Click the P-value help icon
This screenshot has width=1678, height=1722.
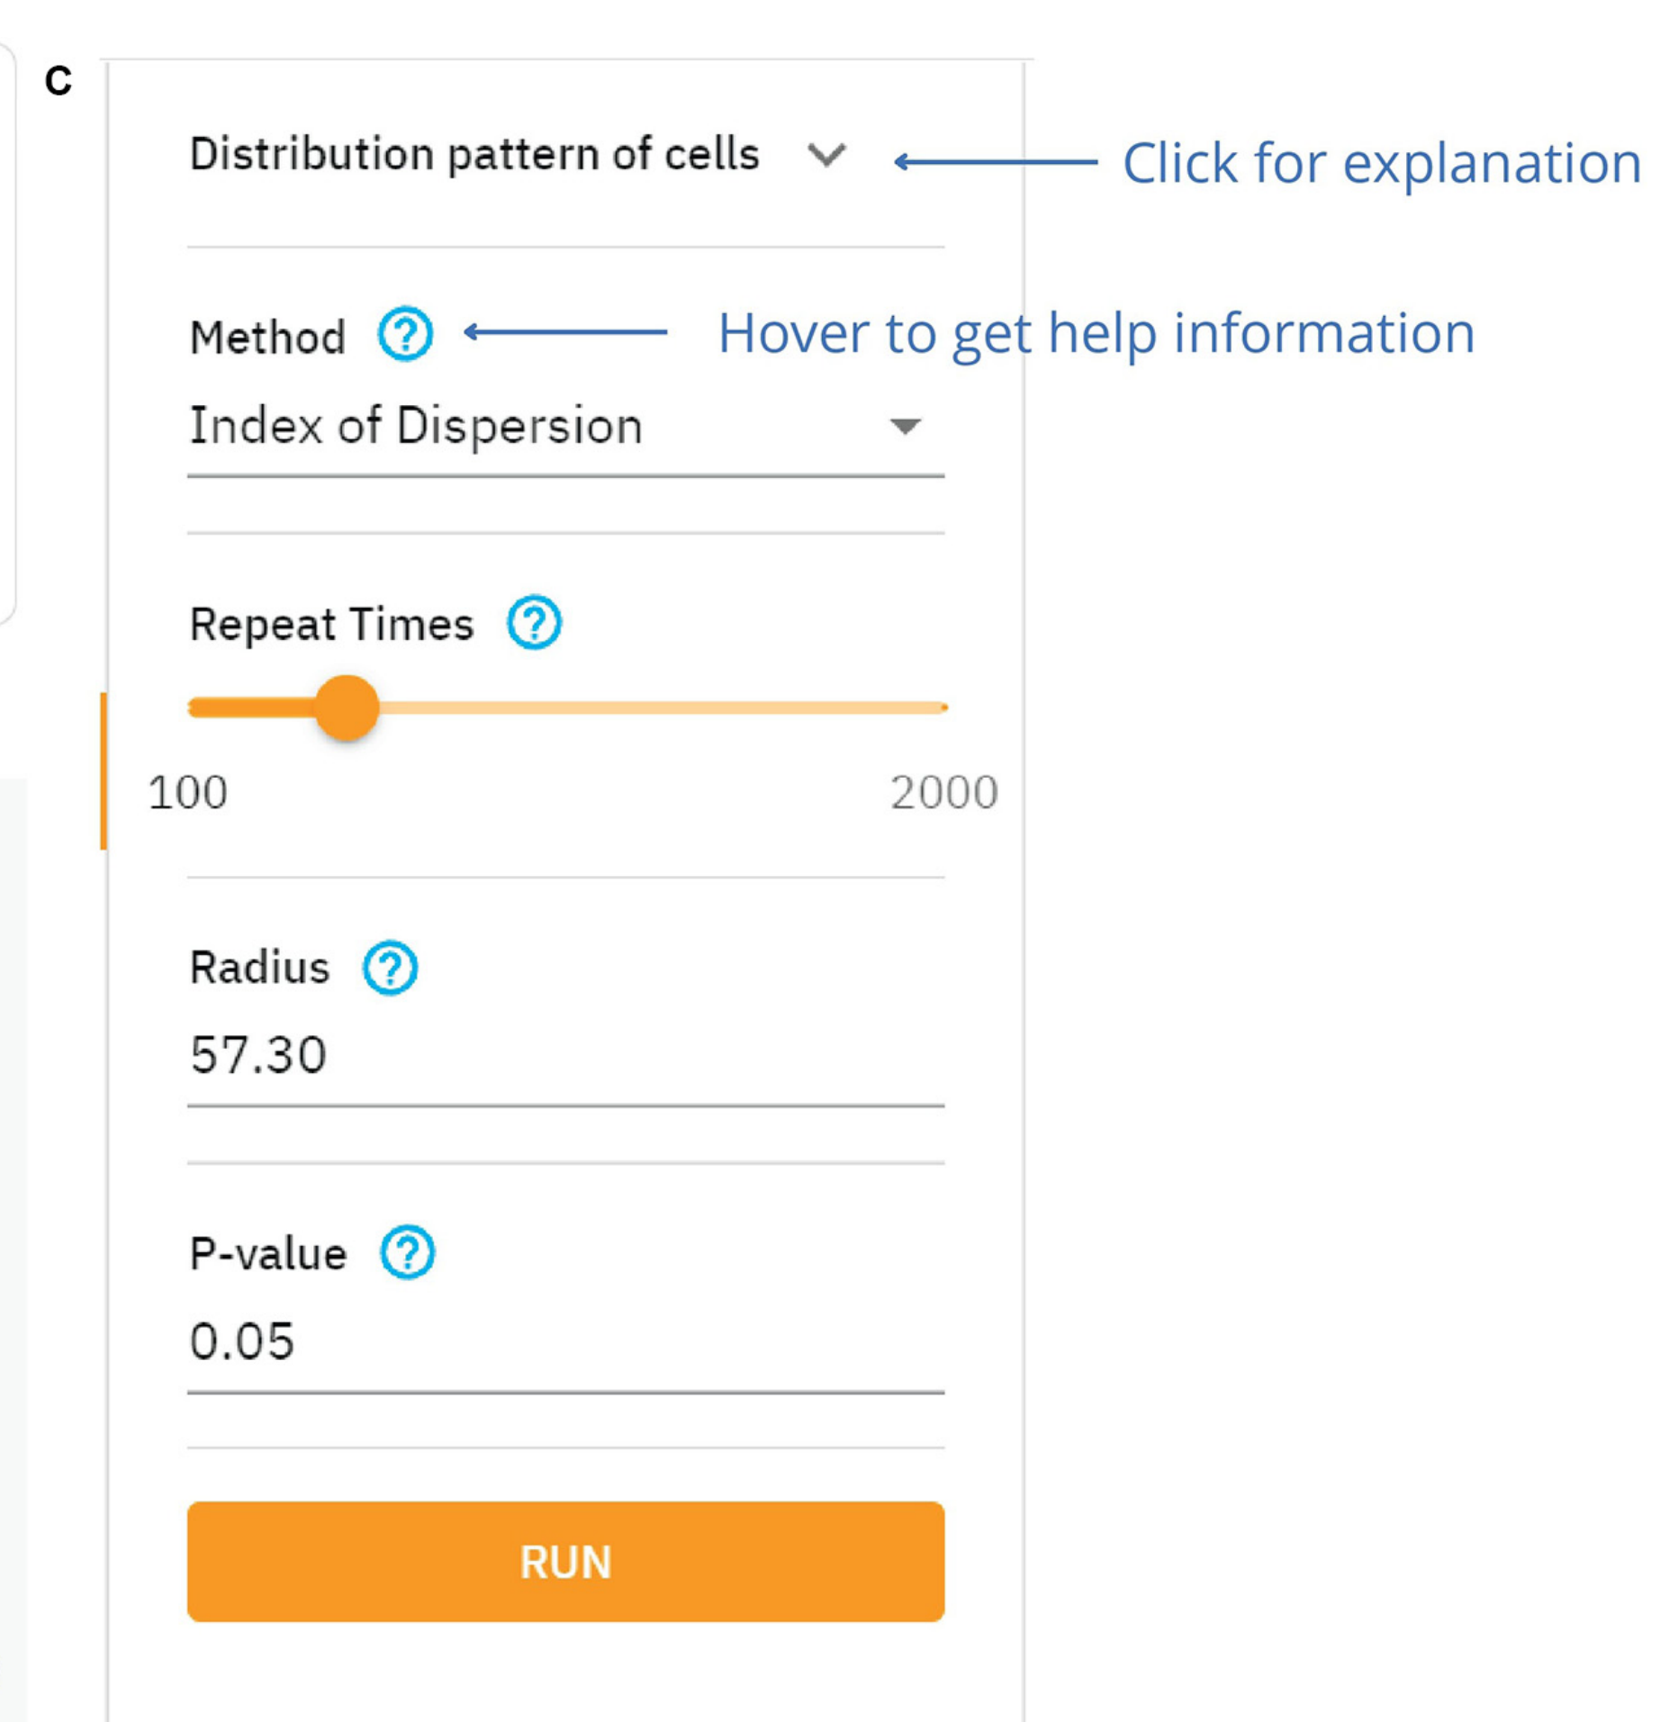408,1252
